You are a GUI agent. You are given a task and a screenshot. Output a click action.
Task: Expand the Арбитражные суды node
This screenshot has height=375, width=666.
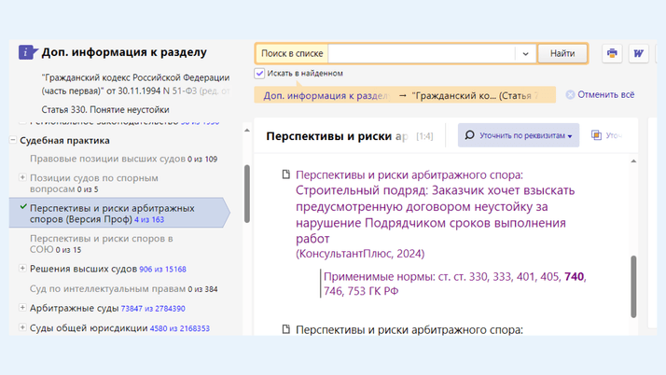point(22,307)
